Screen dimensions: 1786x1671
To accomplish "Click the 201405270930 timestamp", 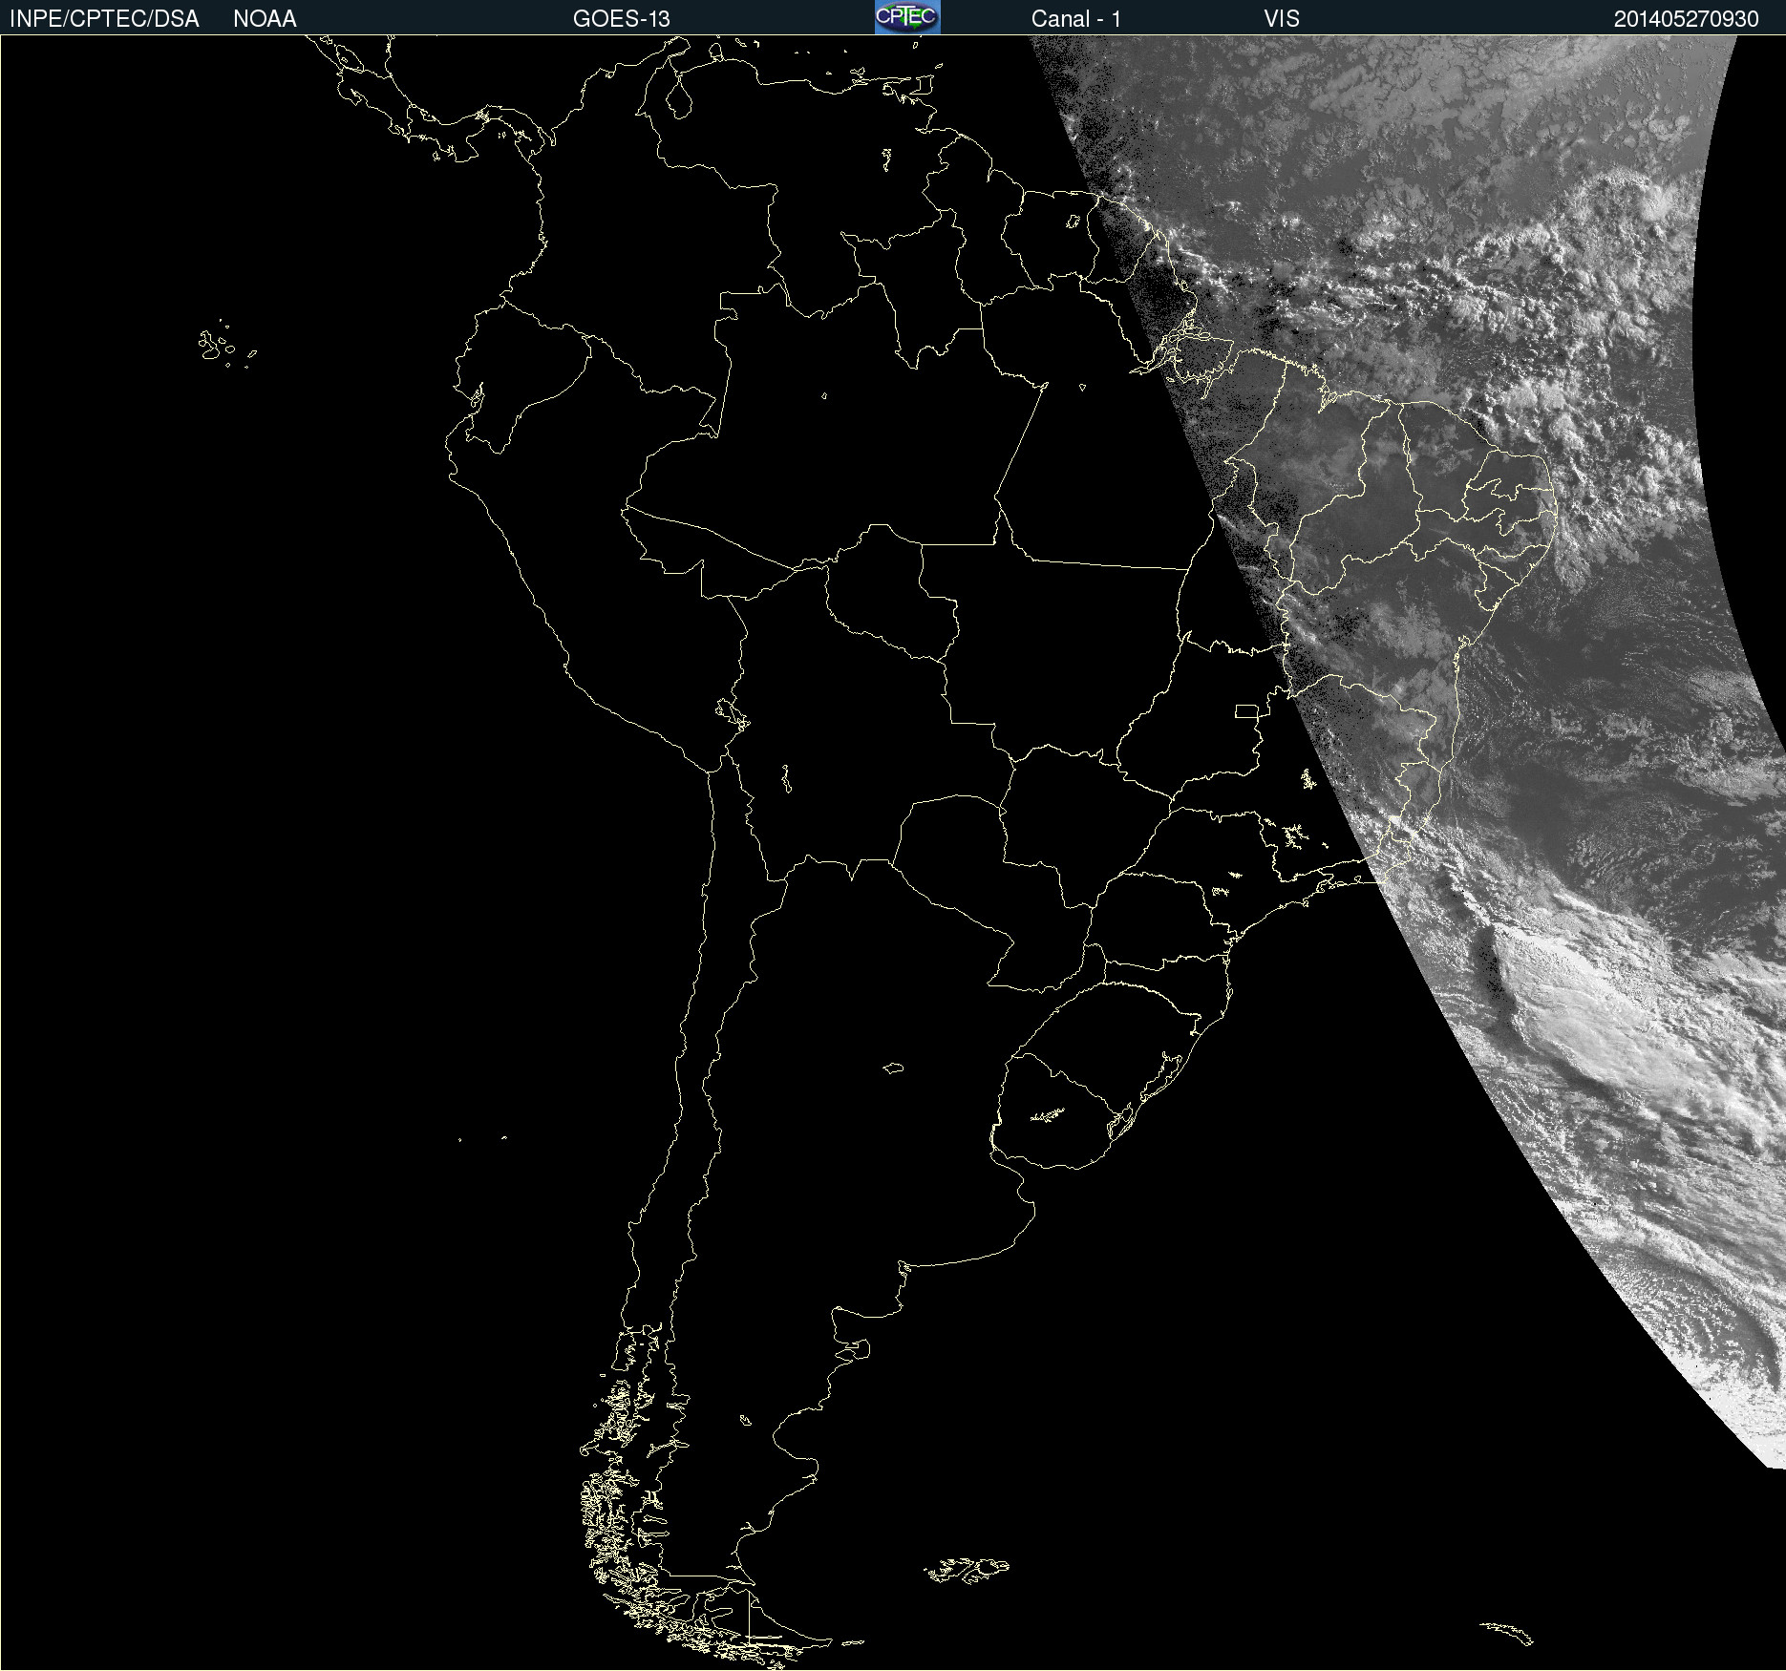I will (x=1687, y=19).
